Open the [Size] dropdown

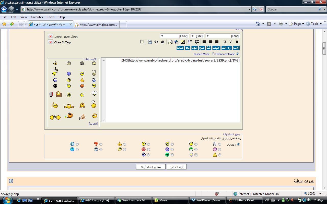pyautogui.click(x=197, y=36)
